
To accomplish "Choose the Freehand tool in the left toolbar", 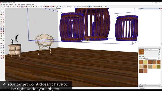I will pos(3,17).
